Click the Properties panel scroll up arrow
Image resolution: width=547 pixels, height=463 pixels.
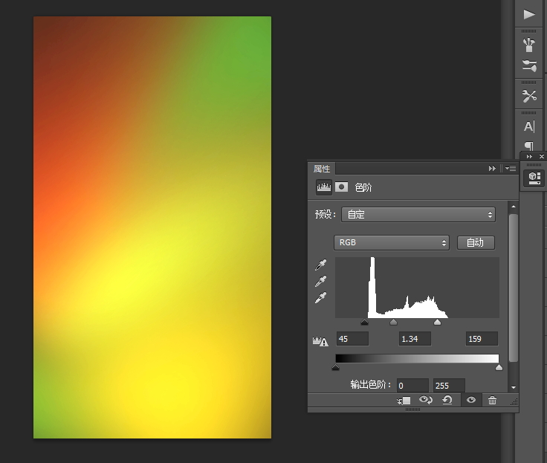(x=513, y=207)
